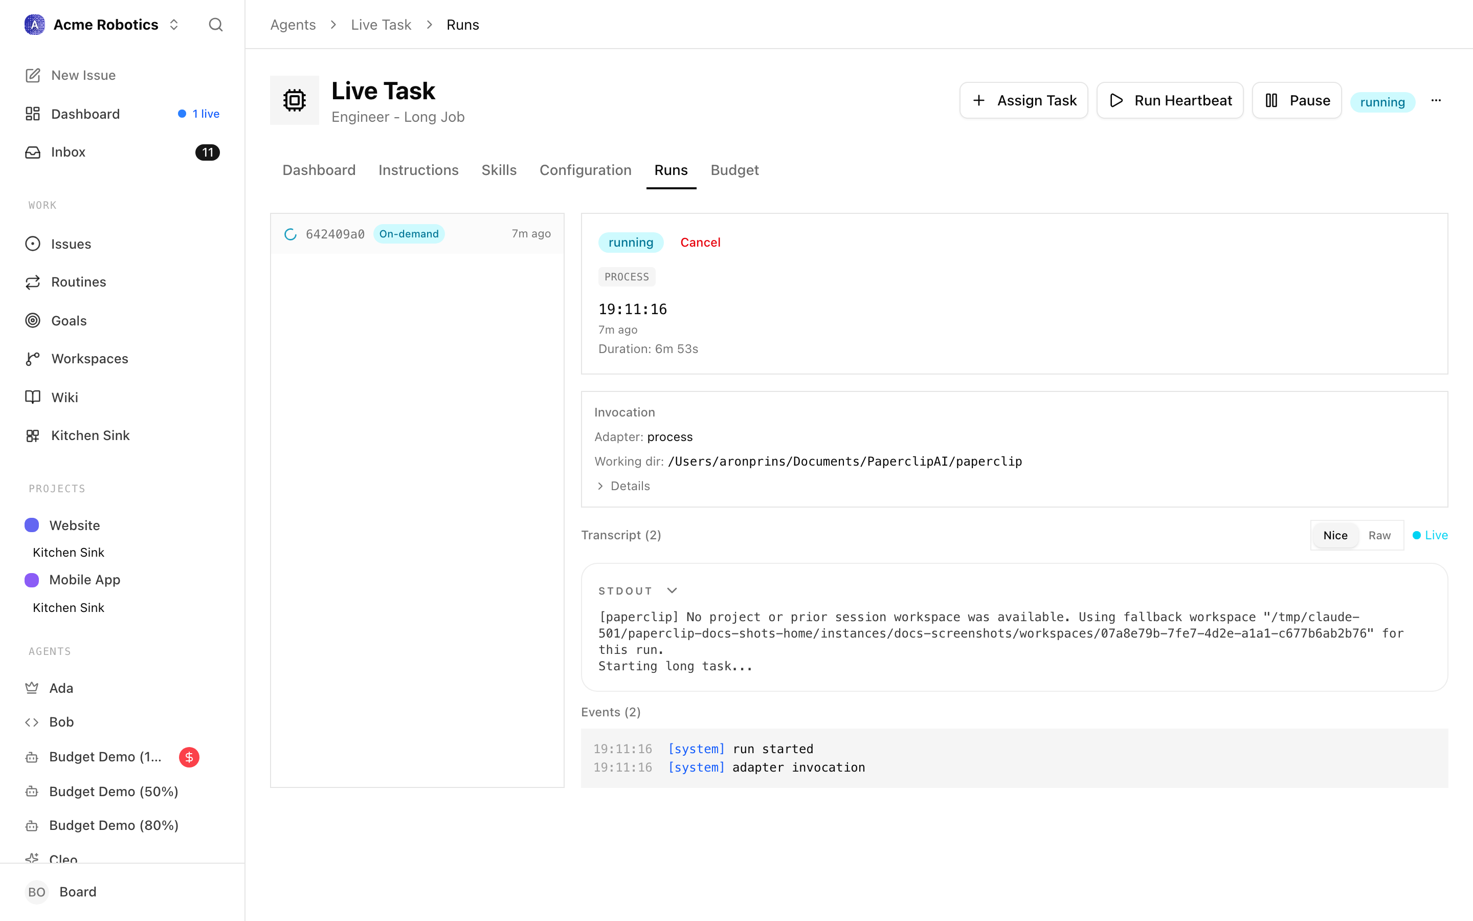The height and width of the screenshot is (921, 1473).
Task: Click the robot icon for Budget Demo (80%)
Action: (32, 825)
